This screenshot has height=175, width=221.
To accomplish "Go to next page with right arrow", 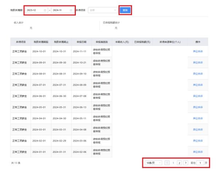I will pos(186,163).
